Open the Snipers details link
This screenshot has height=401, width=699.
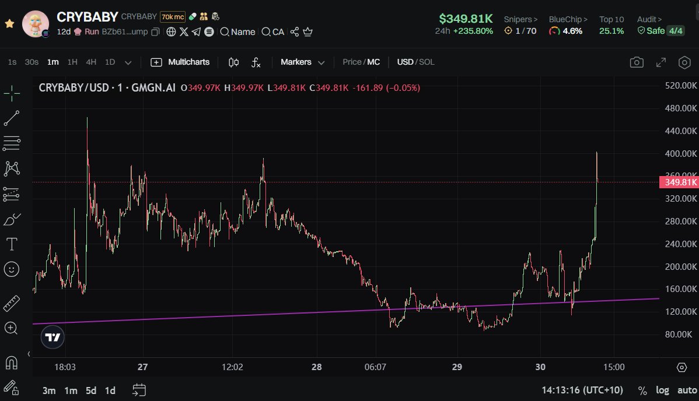520,19
